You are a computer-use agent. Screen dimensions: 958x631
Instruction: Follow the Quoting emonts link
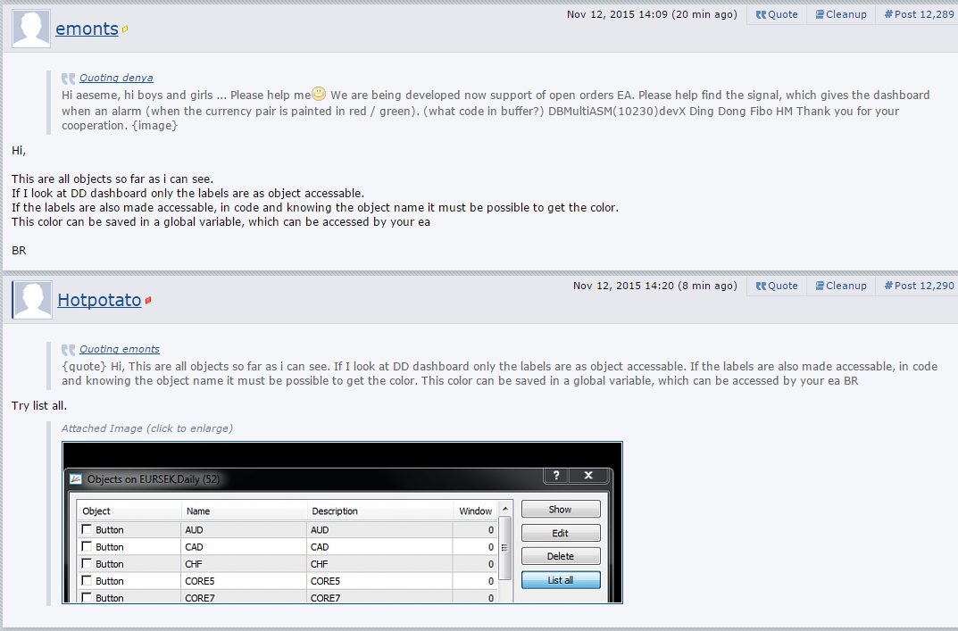[119, 349]
